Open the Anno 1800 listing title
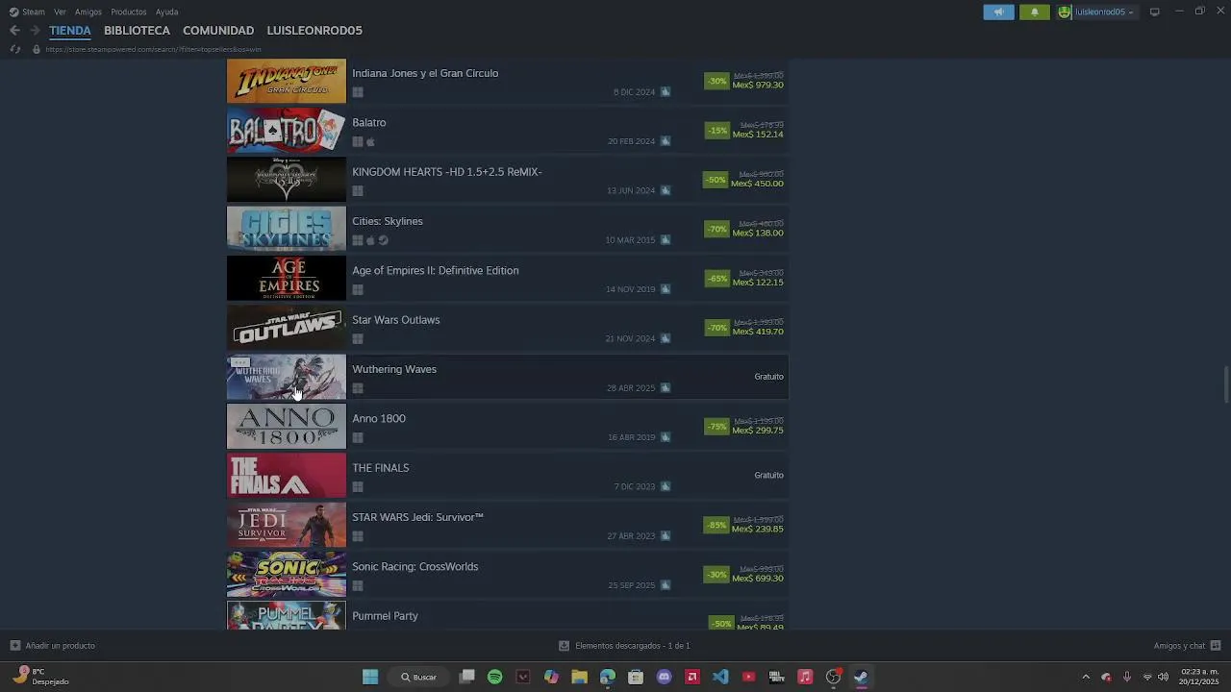The width and height of the screenshot is (1231, 692). pyautogui.click(x=379, y=419)
